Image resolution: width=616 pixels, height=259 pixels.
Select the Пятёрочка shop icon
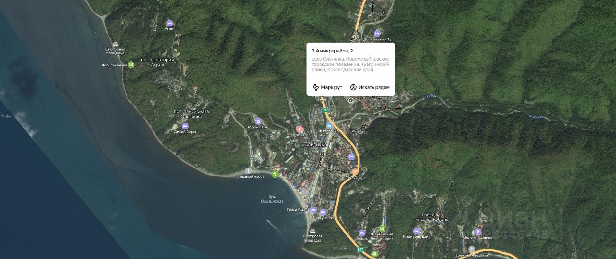click(x=330, y=125)
